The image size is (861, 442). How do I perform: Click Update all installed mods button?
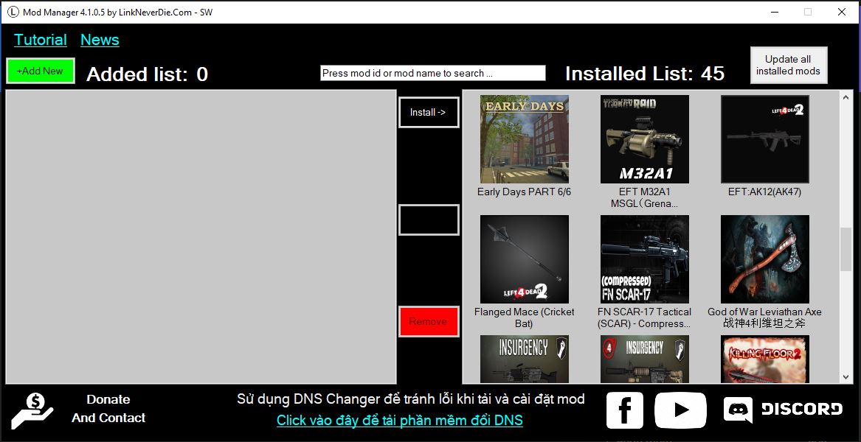[789, 66]
